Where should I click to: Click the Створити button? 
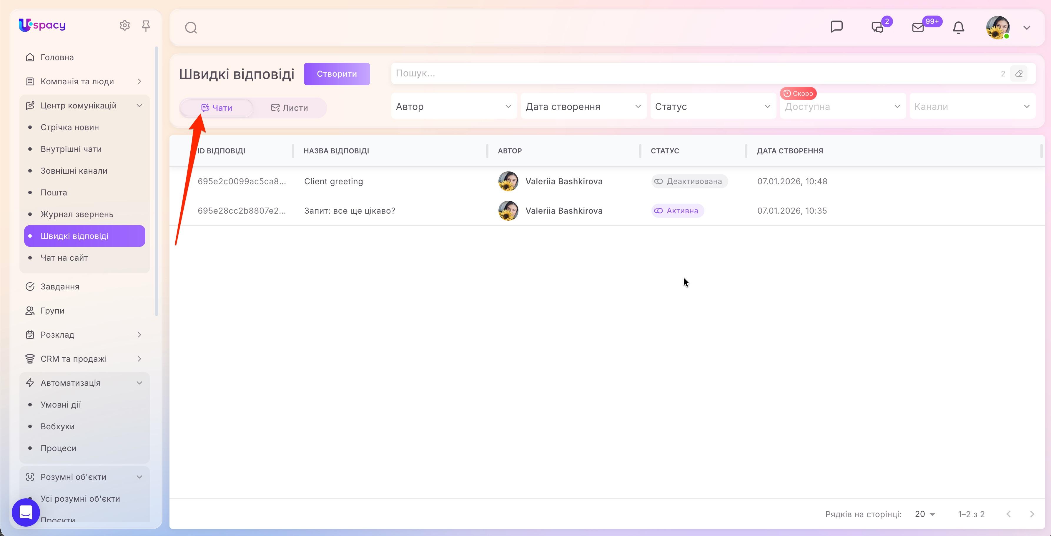point(337,74)
